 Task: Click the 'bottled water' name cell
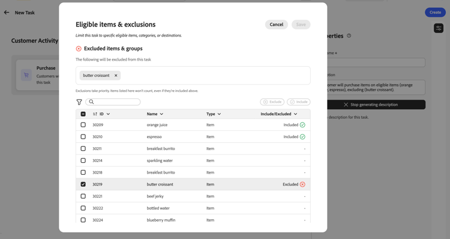[158, 208]
